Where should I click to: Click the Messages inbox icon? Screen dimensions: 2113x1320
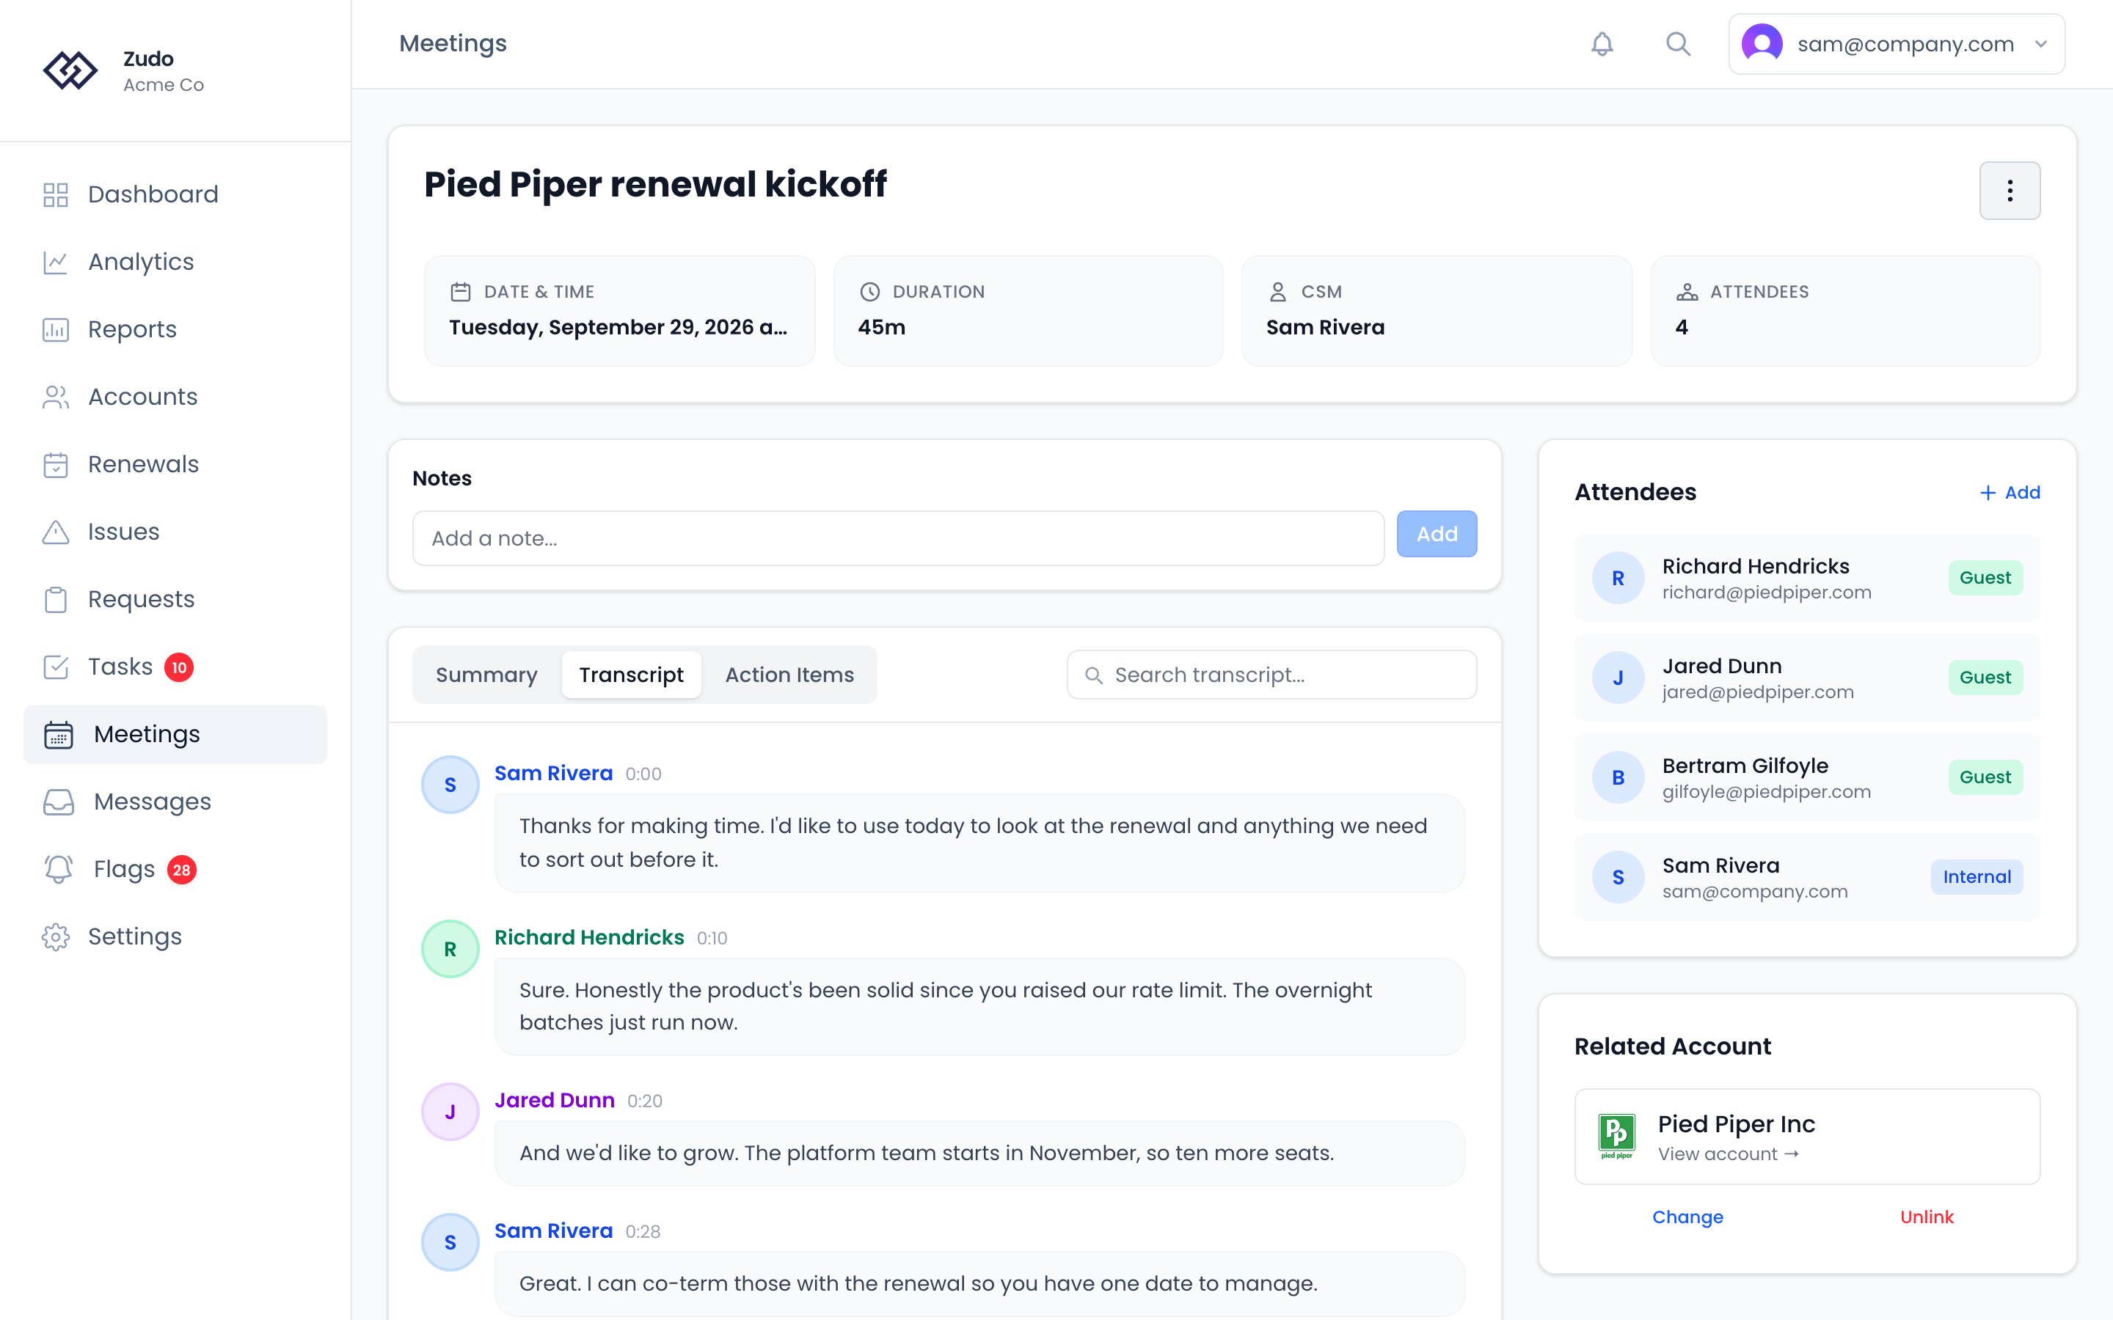tap(59, 802)
